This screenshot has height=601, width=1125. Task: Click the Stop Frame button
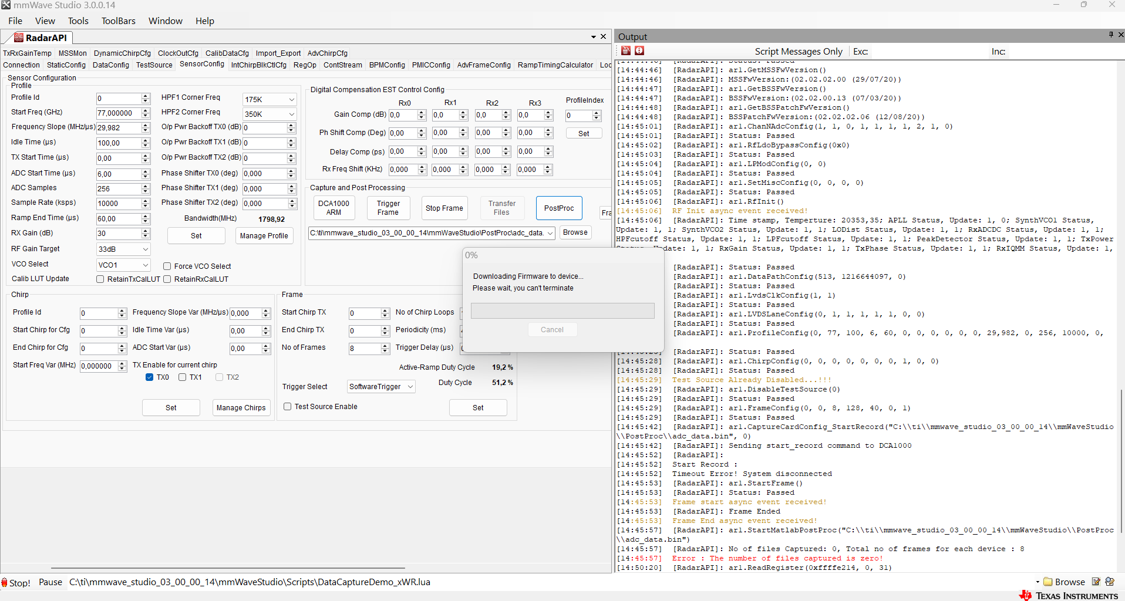[444, 208]
